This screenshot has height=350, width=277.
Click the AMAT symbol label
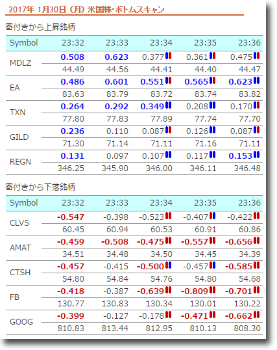(x=21, y=248)
